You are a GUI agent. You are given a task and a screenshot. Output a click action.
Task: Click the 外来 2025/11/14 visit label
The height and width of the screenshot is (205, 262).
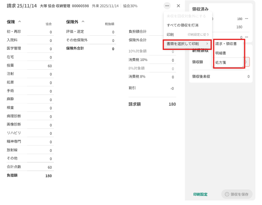pyautogui.click(x=105, y=6)
